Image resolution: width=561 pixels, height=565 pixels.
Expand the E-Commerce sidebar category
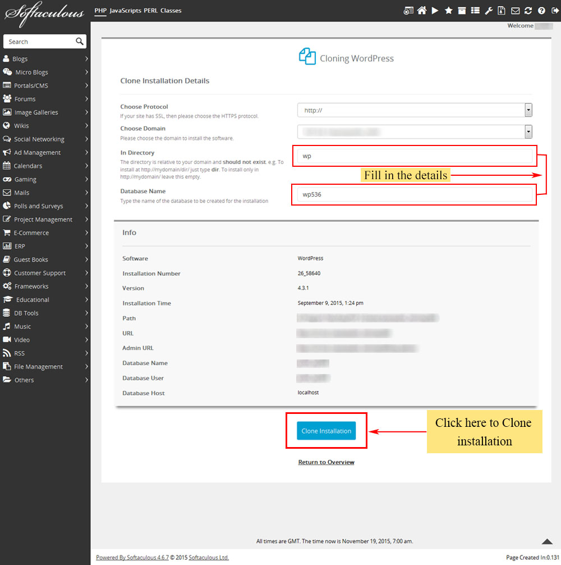click(45, 233)
